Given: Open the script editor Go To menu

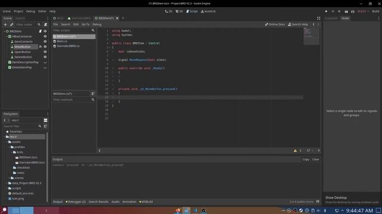Looking at the screenshot, I should [x=85, y=24].
